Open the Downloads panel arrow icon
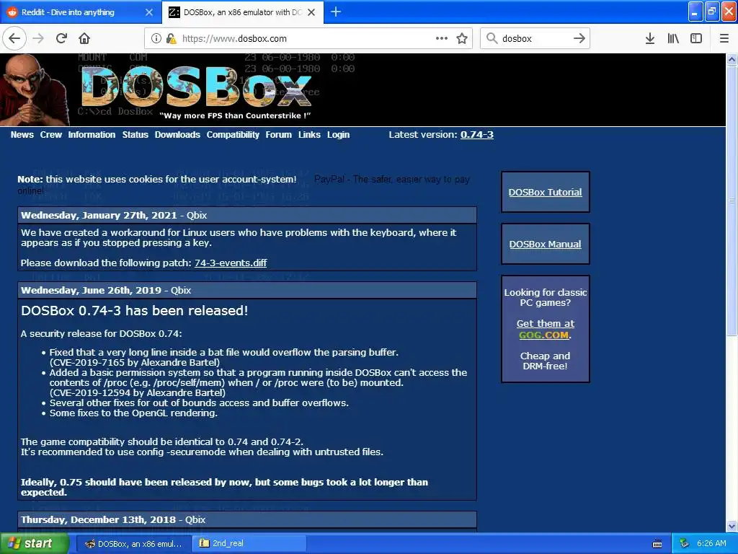Image resolution: width=738 pixels, height=554 pixels. click(649, 39)
